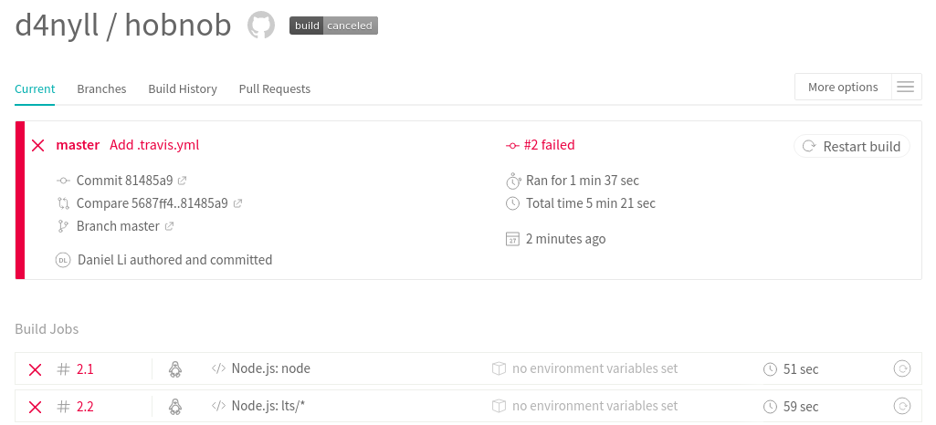The height and width of the screenshot is (425, 936).
Task: Expand the More options dropdown
Action: pyautogui.click(x=843, y=88)
